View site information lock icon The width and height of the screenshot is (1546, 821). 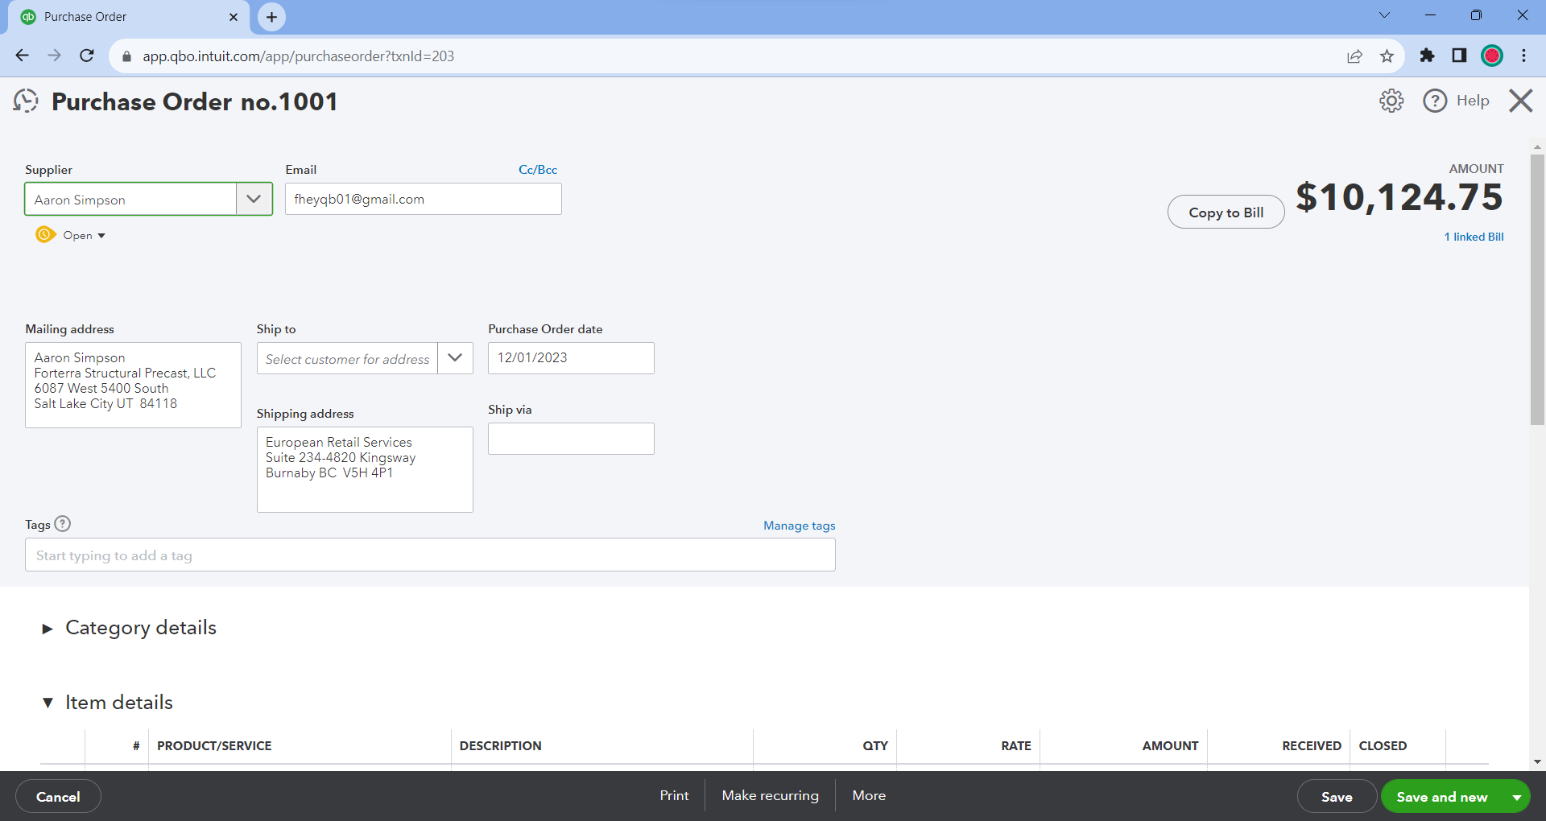click(x=126, y=56)
